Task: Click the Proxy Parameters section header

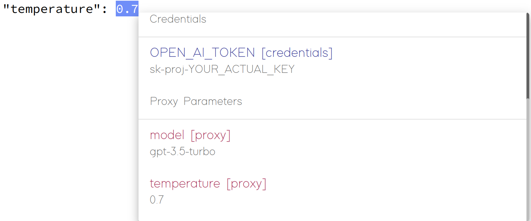Action: coord(196,101)
